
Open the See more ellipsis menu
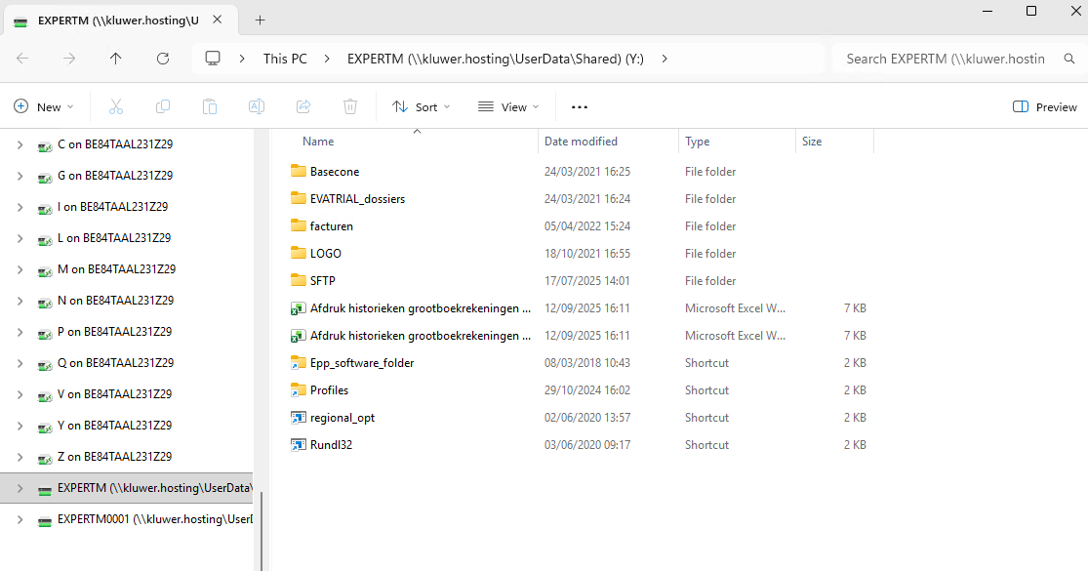point(580,107)
